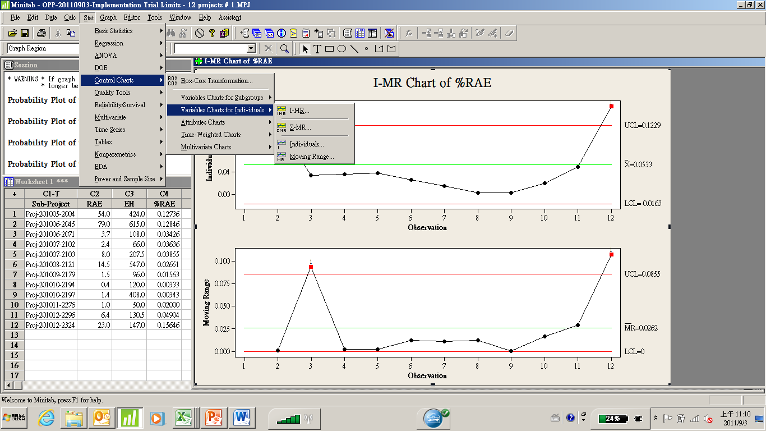Click the I-MR Chart of %RAE title text

[x=432, y=83]
